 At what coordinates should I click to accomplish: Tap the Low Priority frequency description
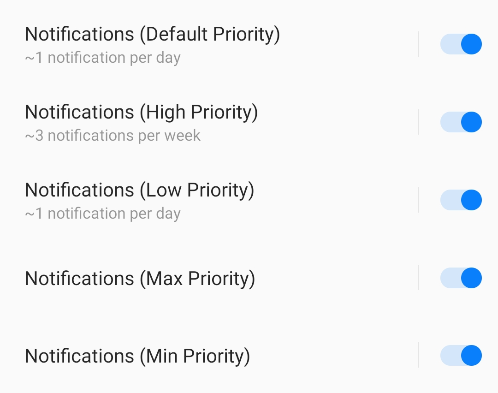pyautogui.click(x=102, y=213)
